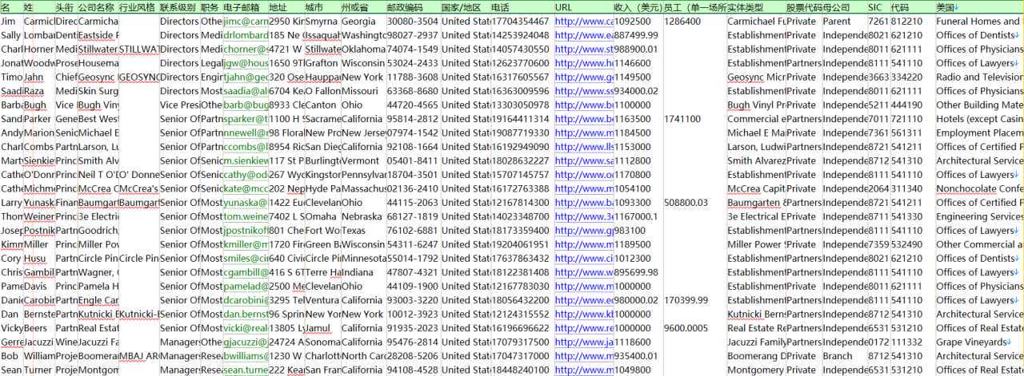Select the 姓 column header cell
The image size is (1024, 376).
click(38, 7)
